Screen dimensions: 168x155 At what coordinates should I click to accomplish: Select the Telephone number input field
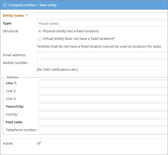tap(103, 130)
